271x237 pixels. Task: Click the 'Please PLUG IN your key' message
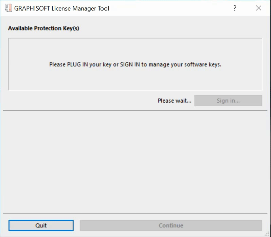click(x=135, y=65)
